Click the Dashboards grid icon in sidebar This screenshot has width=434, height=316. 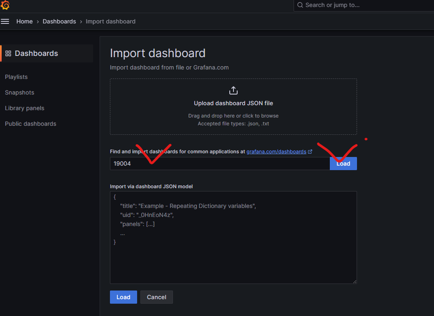point(8,53)
